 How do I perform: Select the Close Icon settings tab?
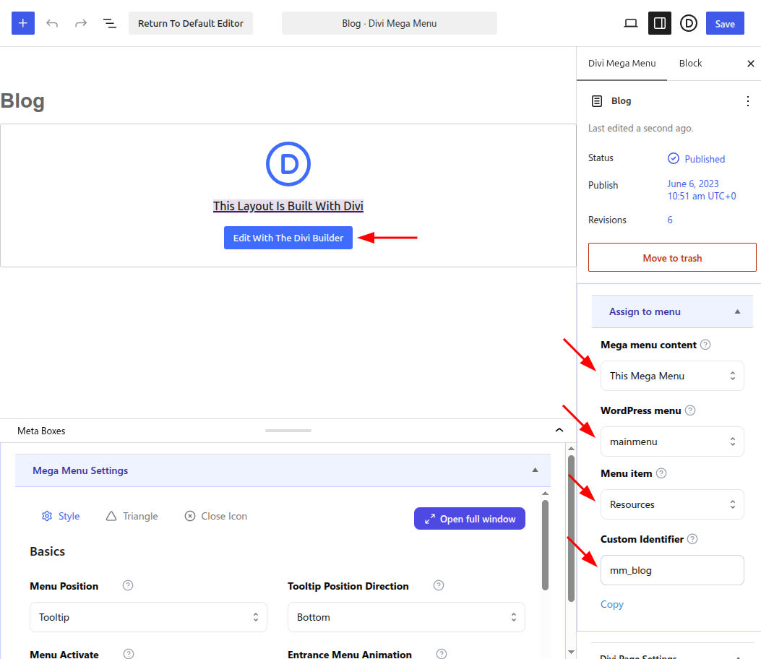[216, 516]
